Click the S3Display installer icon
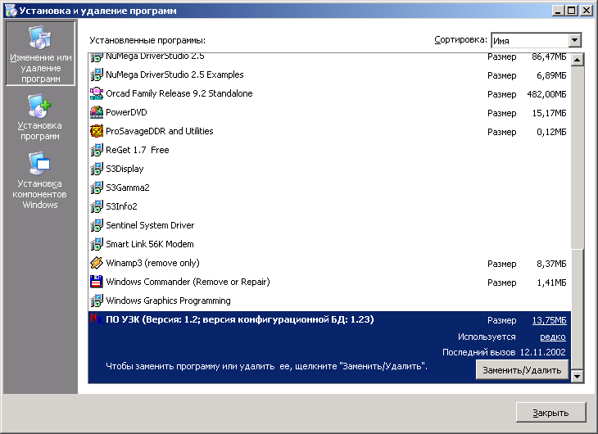 pos(97,169)
